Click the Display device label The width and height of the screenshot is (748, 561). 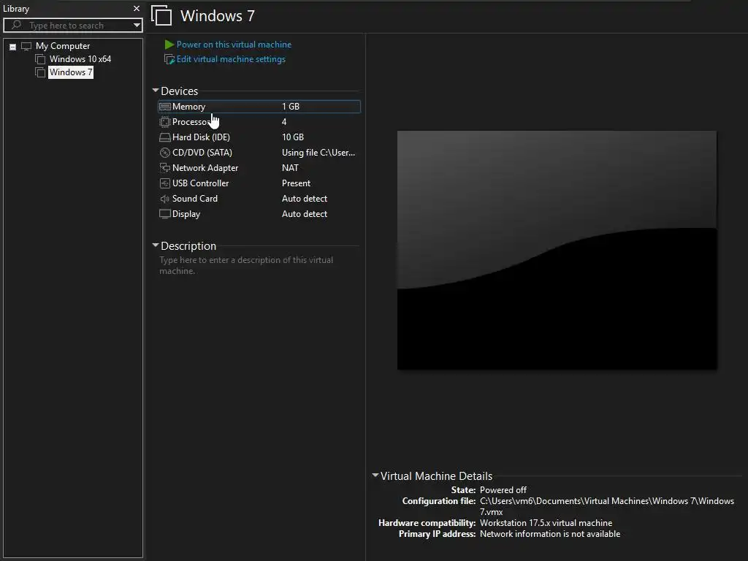point(186,214)
